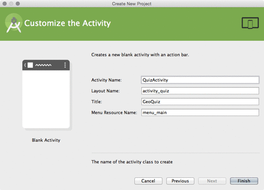Click the Customize the Activity heading
264x190 pixels.
click(x=67, y=23)
